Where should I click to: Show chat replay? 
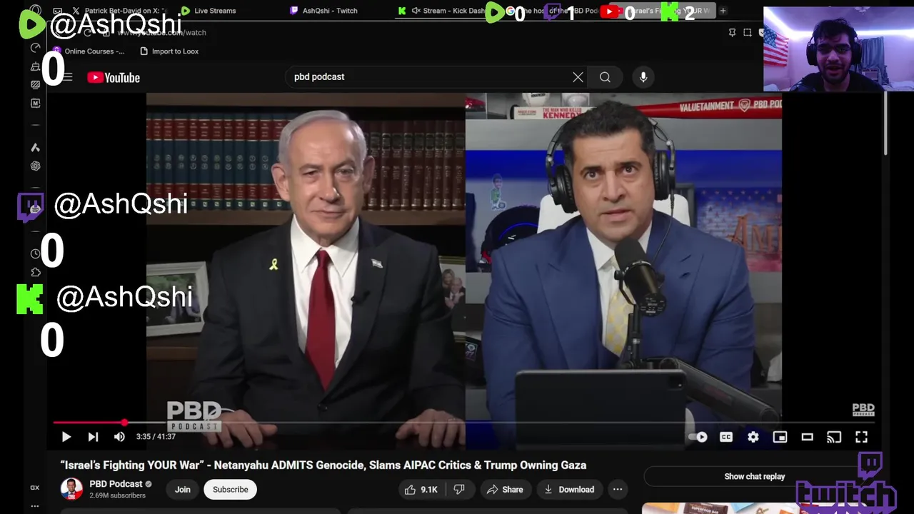[754, 477]
